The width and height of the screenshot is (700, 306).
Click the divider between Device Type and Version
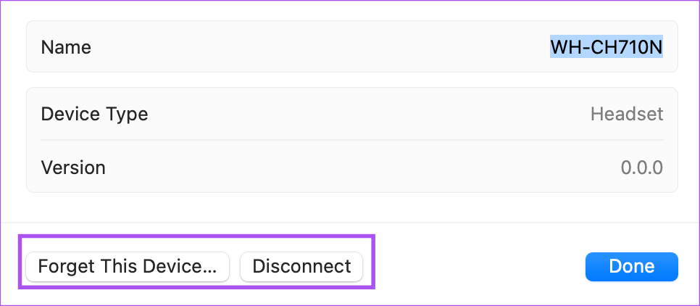(351, 140)
